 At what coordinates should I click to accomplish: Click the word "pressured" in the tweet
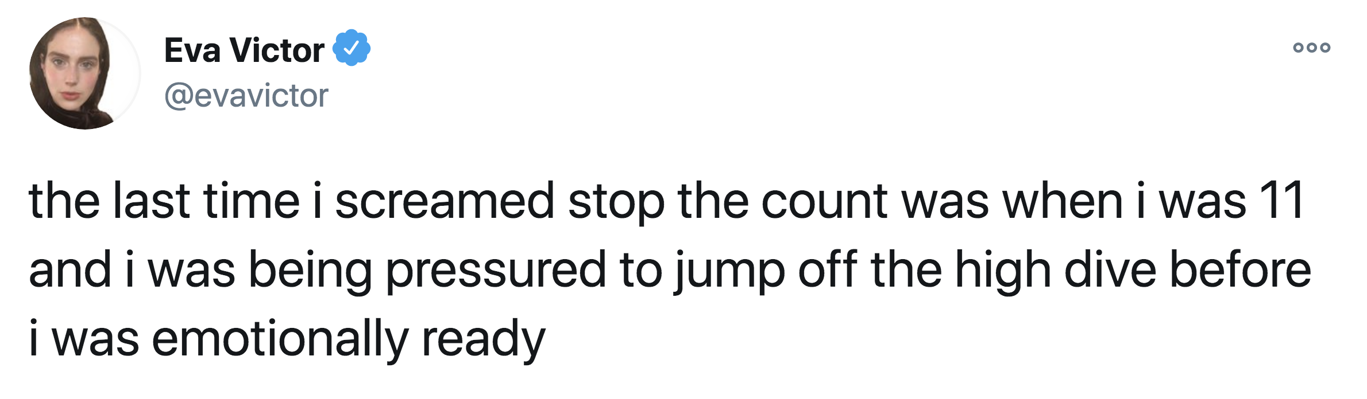495,271
